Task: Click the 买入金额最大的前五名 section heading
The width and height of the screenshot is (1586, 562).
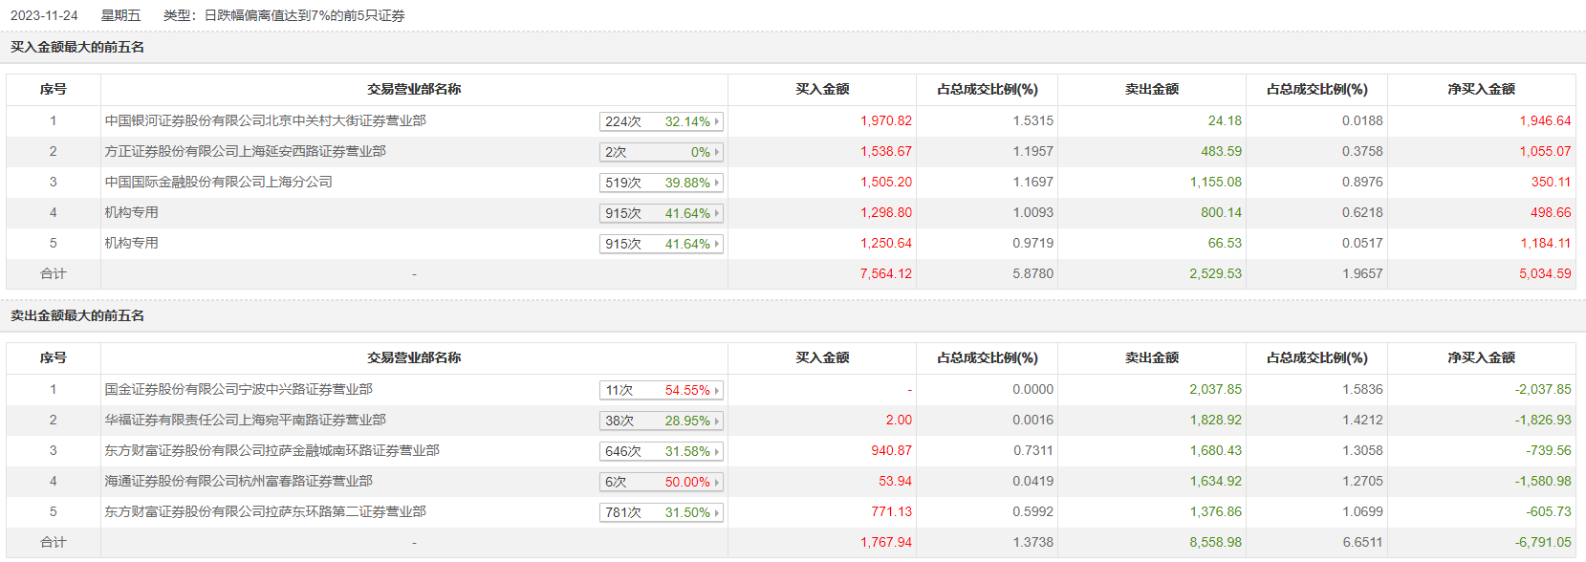Action: [x=77, y=47]
